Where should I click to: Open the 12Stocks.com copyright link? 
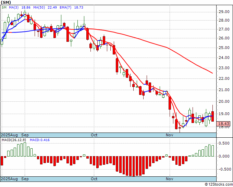tap(219, 185)
